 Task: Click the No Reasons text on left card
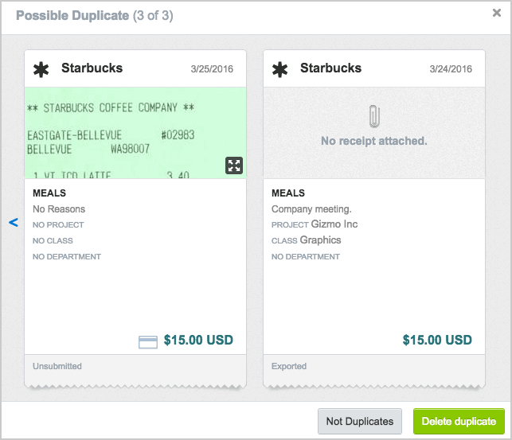(x=59, y=209)
